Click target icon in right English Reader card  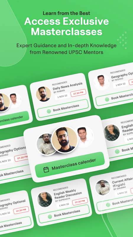point(117,151)
